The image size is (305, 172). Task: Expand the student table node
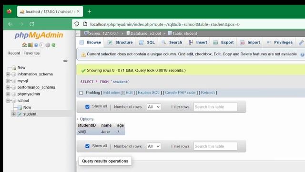14,114
